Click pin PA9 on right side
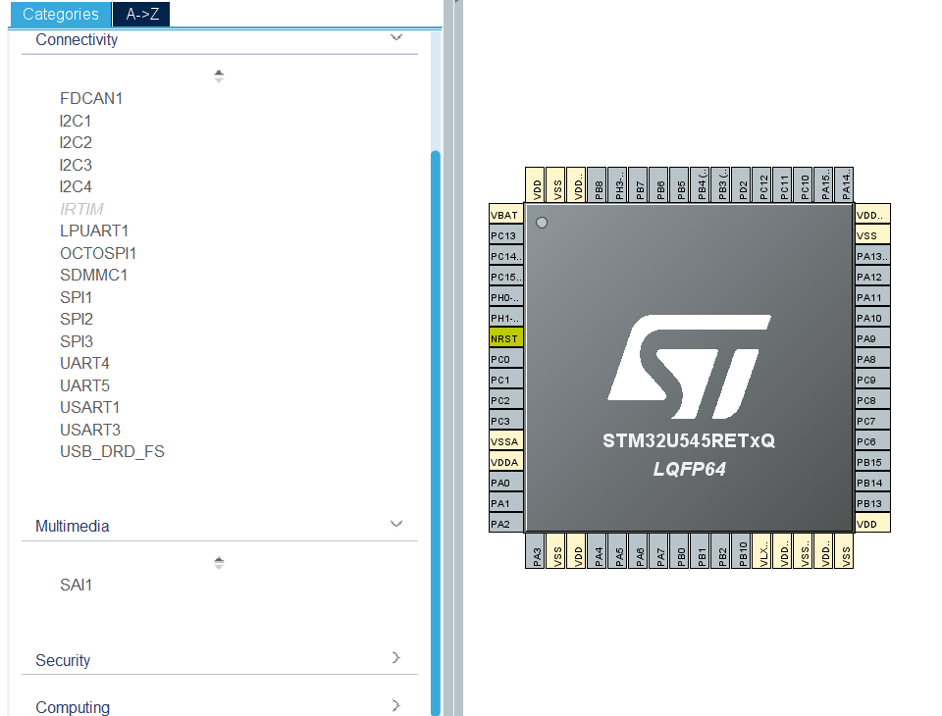 [x=872, y=338]
